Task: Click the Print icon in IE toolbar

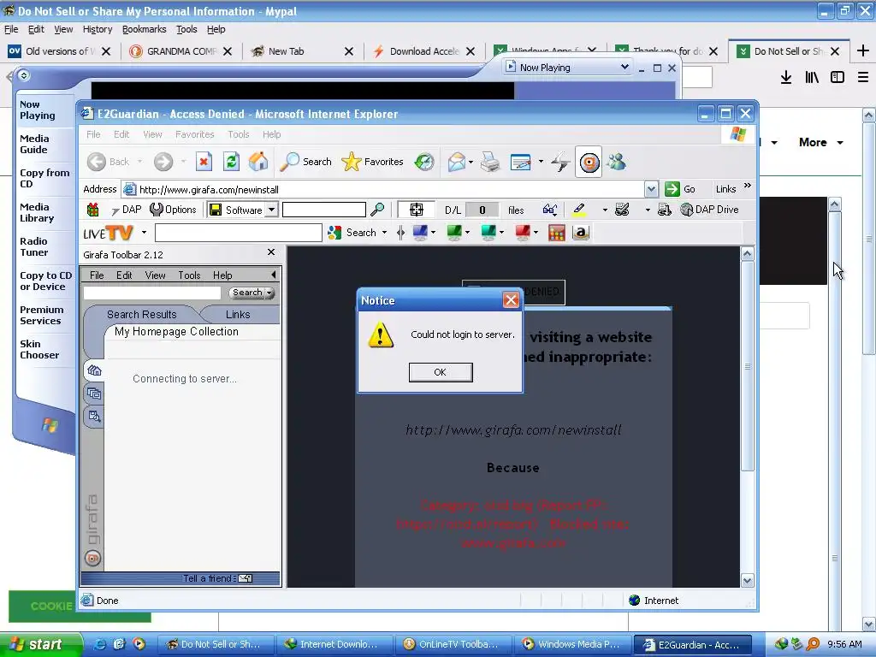Action: click(490, 162)
